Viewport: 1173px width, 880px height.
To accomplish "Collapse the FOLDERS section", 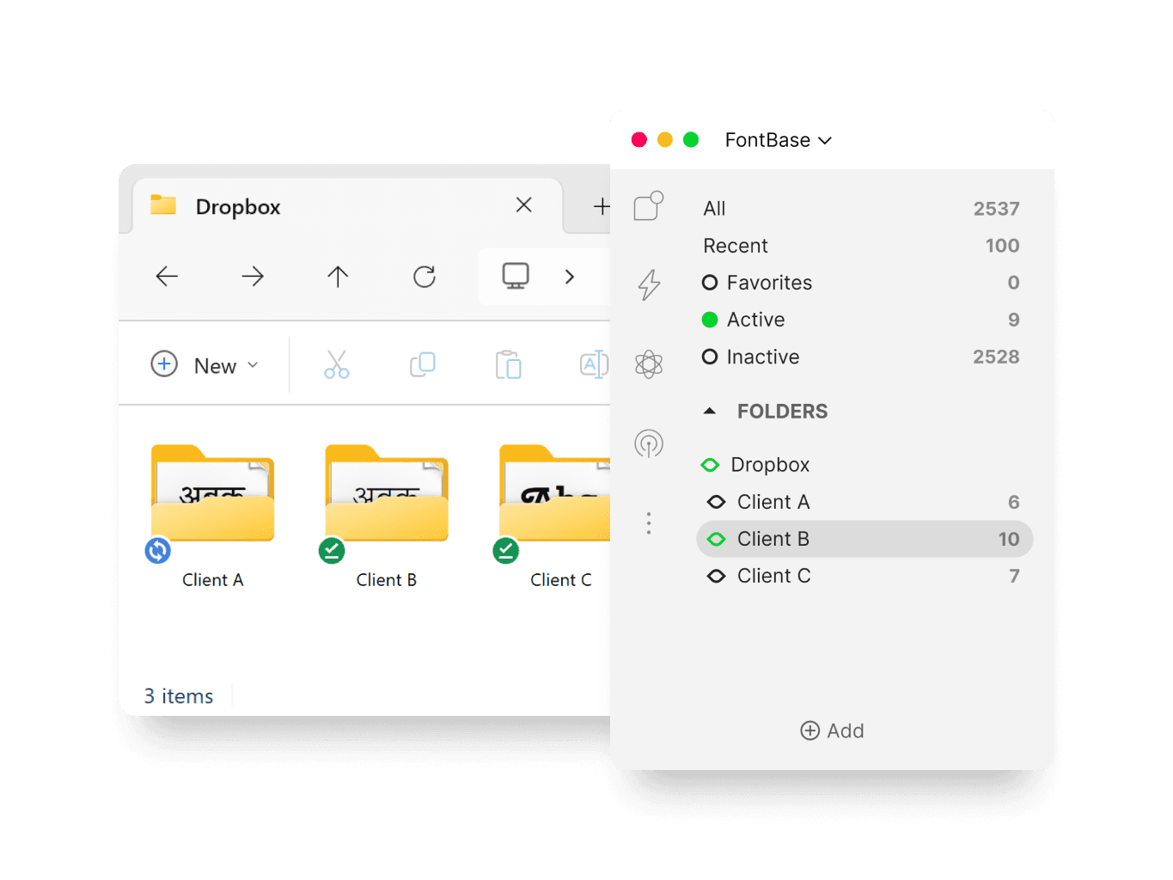I will 710,412.
